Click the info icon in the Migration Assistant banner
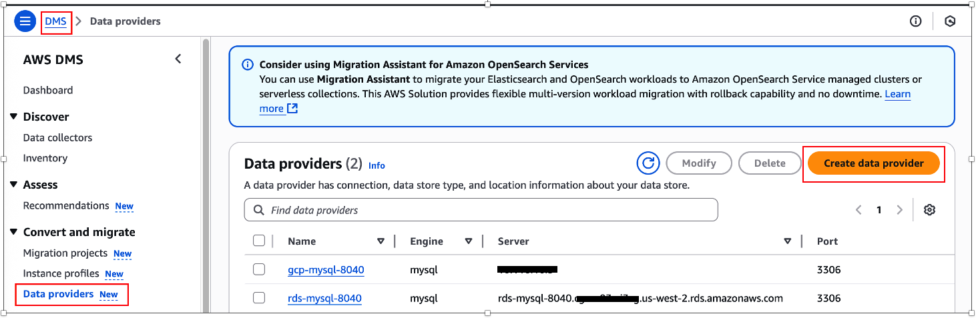This screenshot has height=320, width=978. 248,65
